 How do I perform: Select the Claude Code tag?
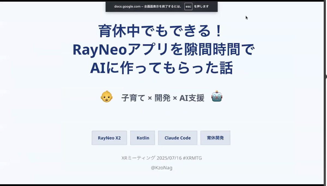click(x=178, y=138)
